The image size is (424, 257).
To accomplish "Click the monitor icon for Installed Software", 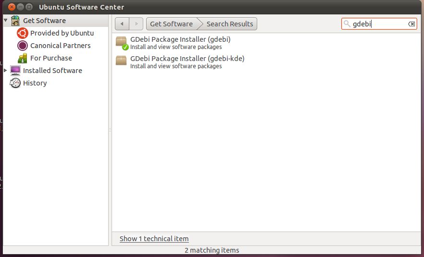I will click(15, 71).
